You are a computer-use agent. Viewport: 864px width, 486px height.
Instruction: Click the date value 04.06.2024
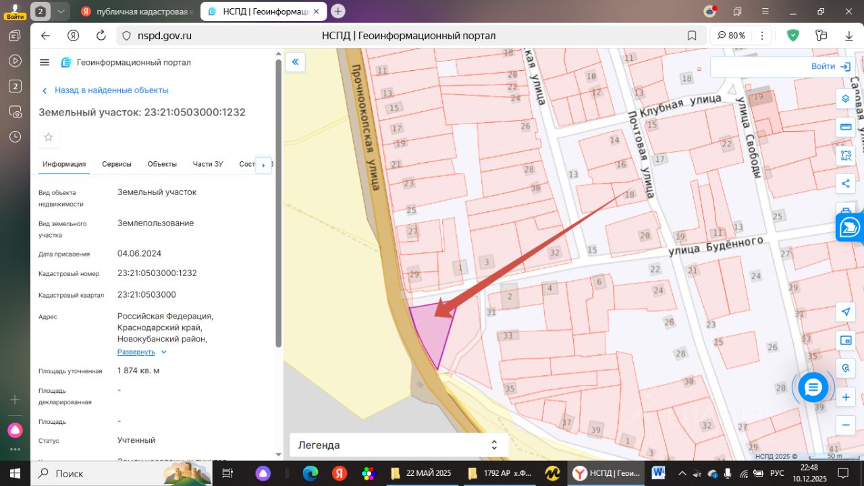[139, 254]
